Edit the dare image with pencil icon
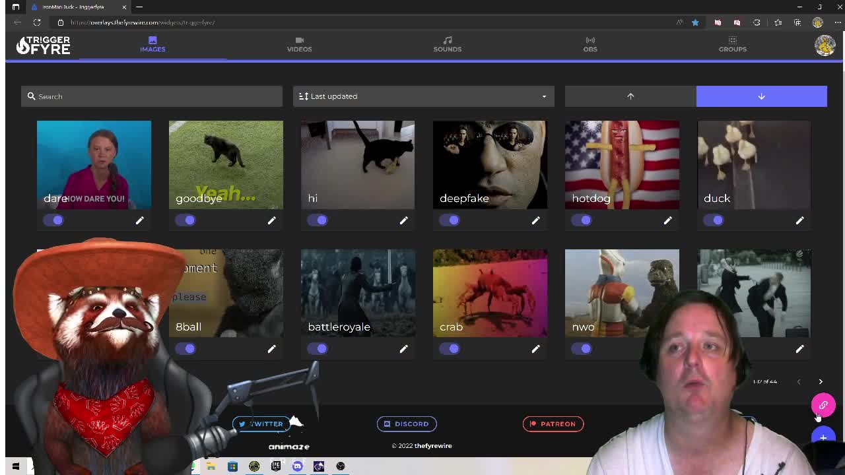This screenshot has height=475, width=845. [x=139, y=220]
